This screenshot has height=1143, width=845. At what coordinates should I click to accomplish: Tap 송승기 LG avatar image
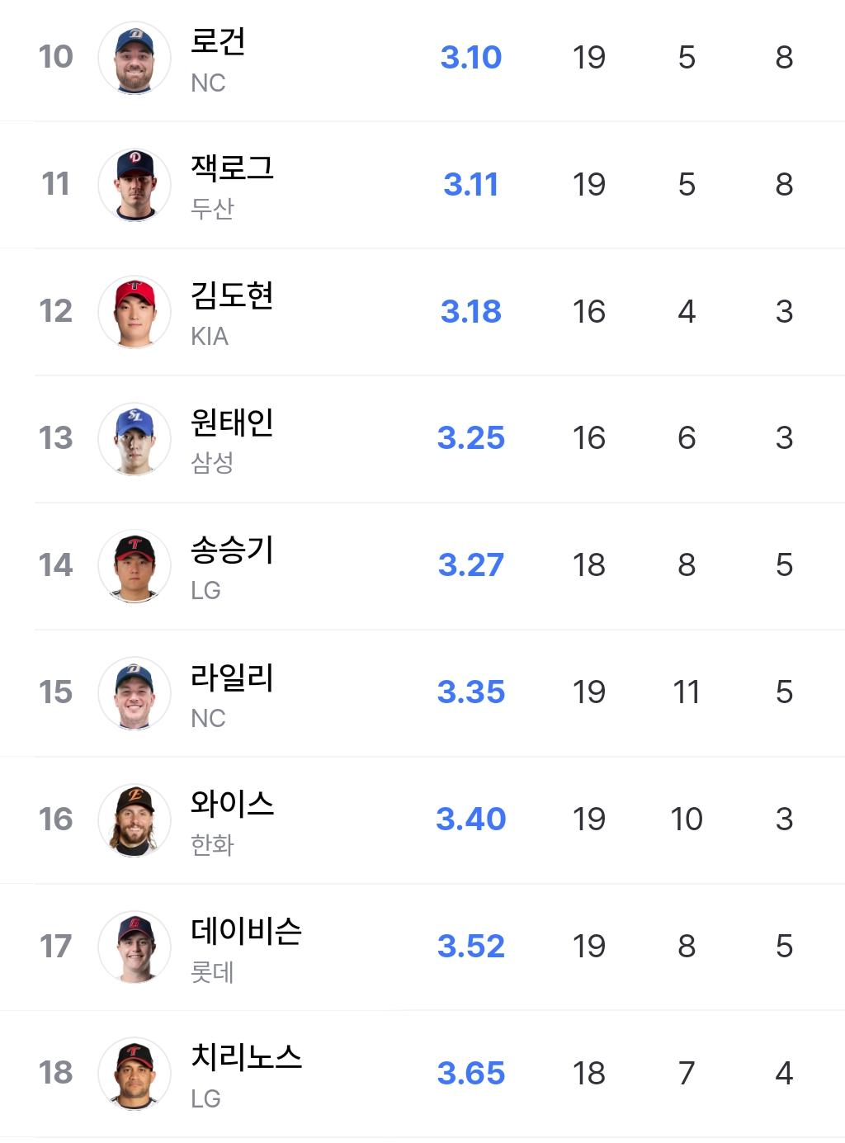click(x=135, y=565)
